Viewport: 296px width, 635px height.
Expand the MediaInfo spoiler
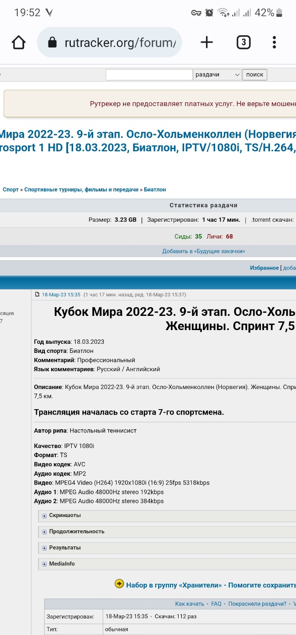pyautogui.click(x=62, y=564)
